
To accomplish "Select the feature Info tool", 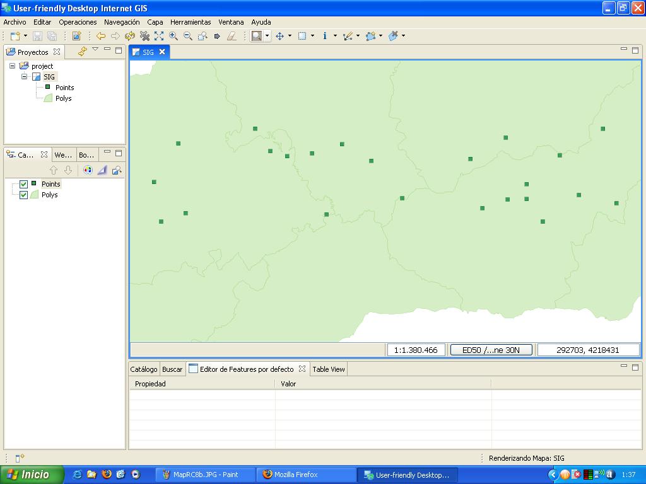I will click(x=325, y=37).
